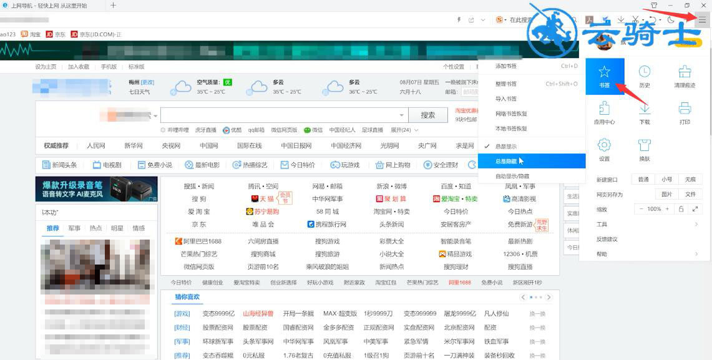Expand the 工具 submenu arrow

click(x=696, y=224)
